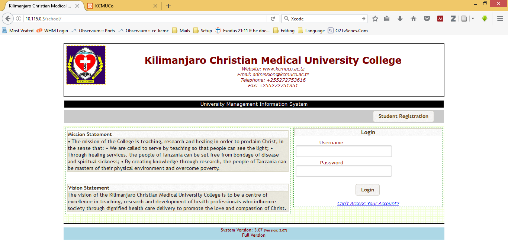
Task: Focus the Password input field
Action: click(x=344, y=171)
